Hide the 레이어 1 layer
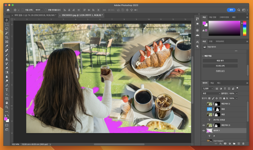Screen dimensions: 253x150 [203, 130]
